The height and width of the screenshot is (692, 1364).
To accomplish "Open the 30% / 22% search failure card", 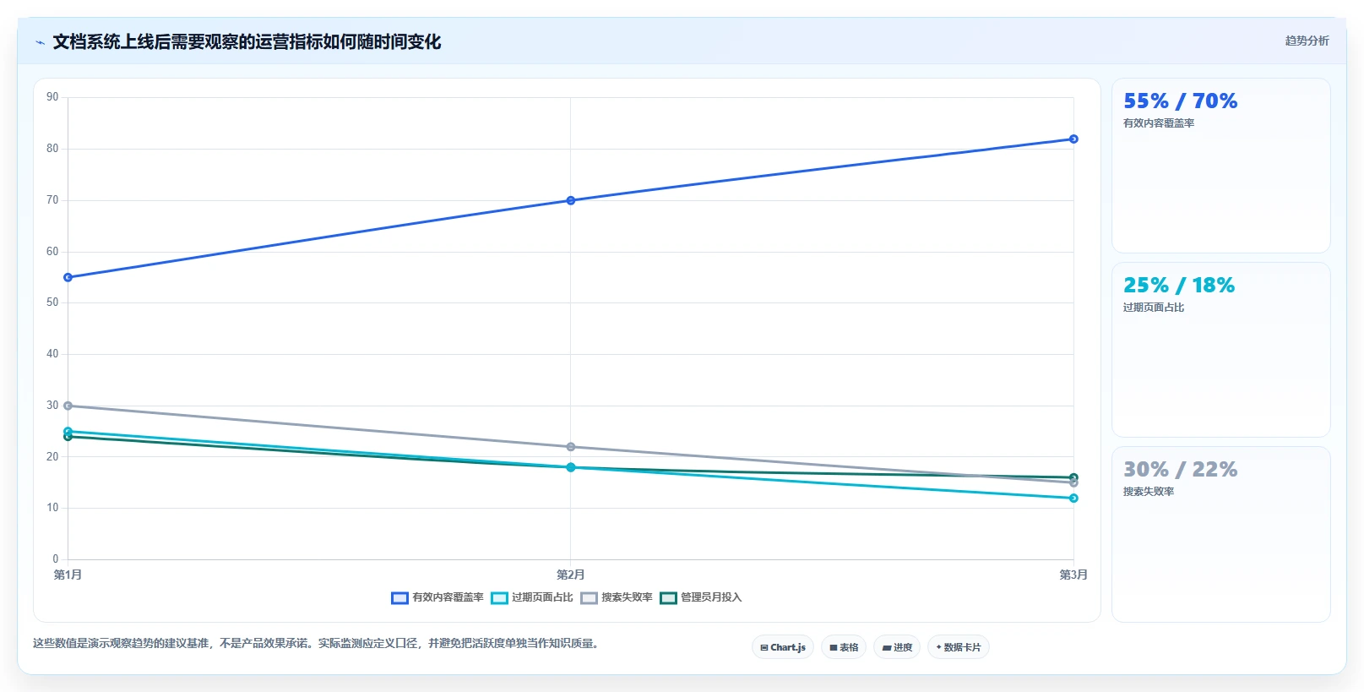I will click(x=1221, y=534).
